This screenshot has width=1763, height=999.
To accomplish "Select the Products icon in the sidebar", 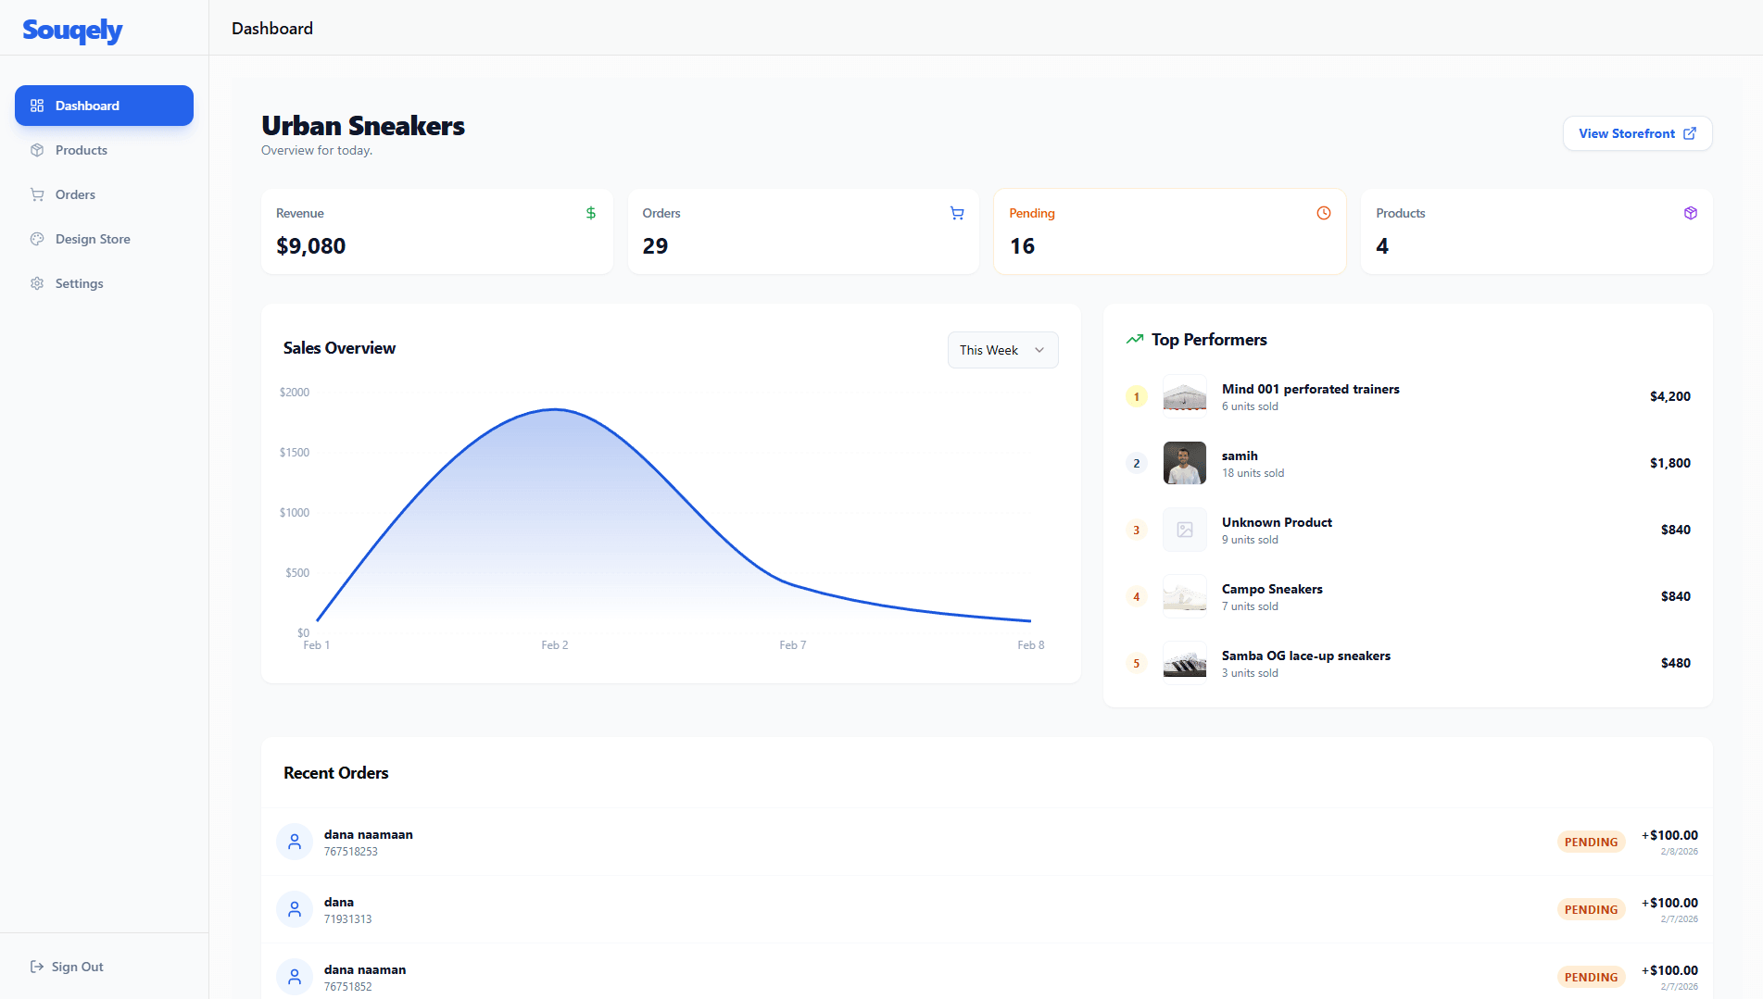I will 37,150.
